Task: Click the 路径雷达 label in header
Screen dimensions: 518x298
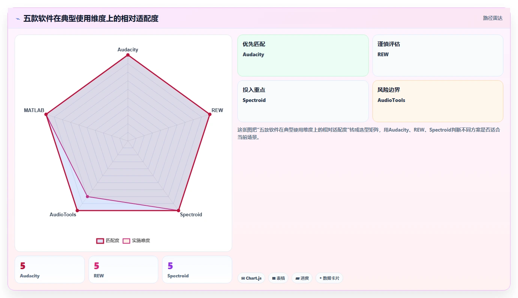Action: (x=492, y=18)
